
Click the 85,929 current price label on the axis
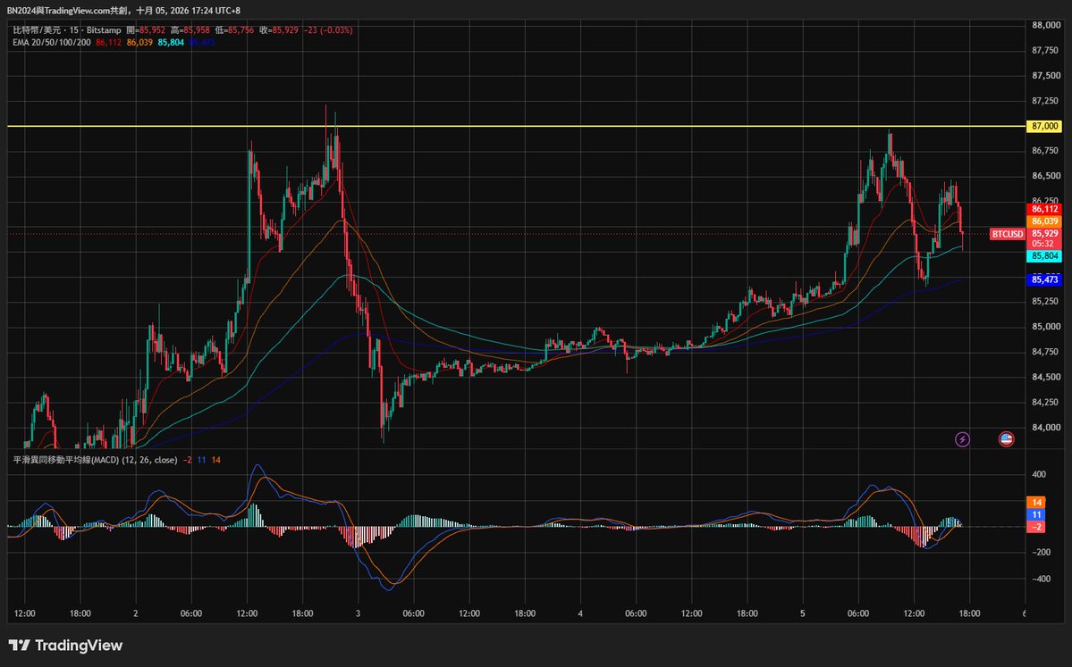tap(1044, 233)
